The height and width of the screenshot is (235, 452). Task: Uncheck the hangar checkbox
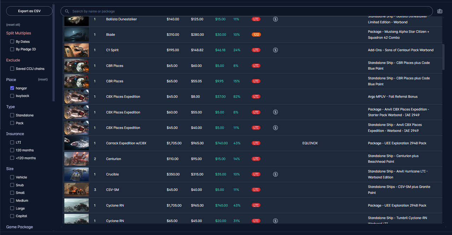pyautogui.click(x=12, y=88)
